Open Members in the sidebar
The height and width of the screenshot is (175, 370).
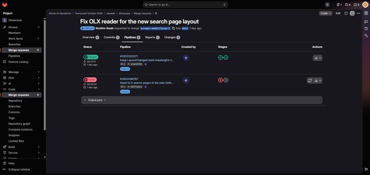[x=22, y=33]
